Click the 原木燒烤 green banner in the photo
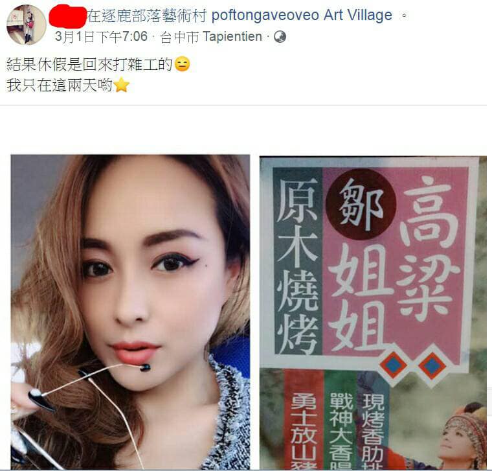 pos(298,261)
